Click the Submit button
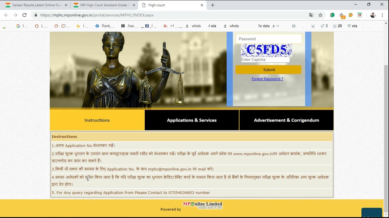The width and height of the screenshot is (389, 218). pyautogui.click(x=269, y=70)
